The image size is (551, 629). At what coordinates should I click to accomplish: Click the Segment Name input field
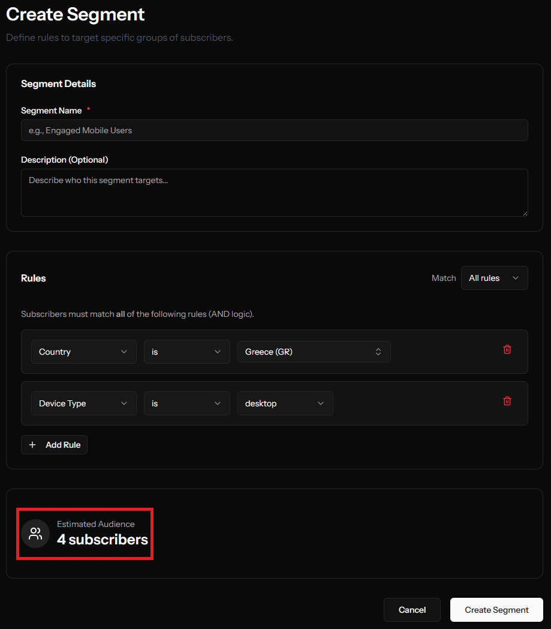[274, 130]
